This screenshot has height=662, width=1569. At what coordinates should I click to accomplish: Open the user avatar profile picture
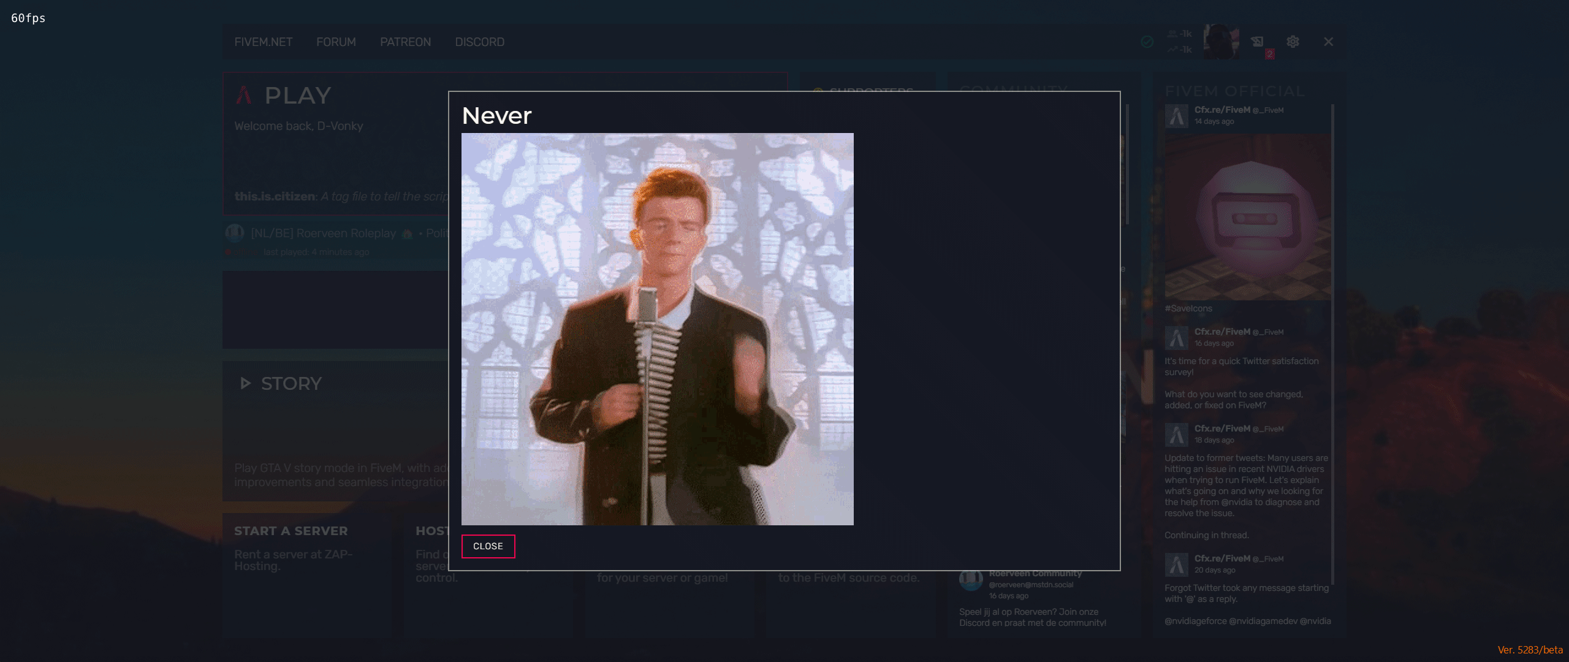(x=1221, y=42)
